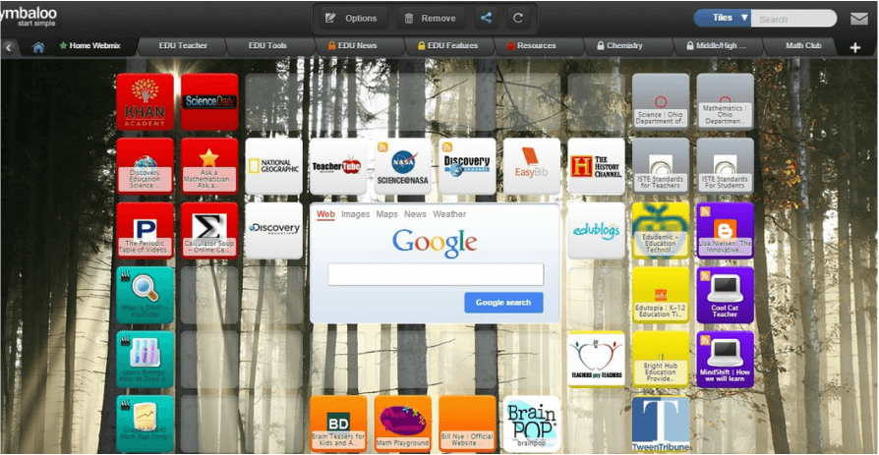Open the BrainPOP tile
Screen dimensions: 879x455
point(532,425)
